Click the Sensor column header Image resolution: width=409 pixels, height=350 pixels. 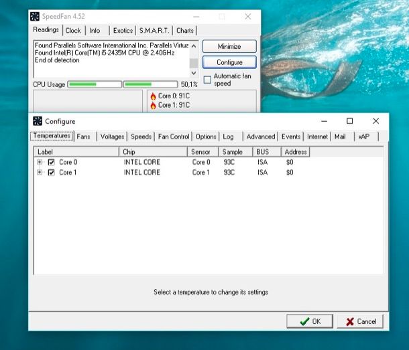pyautogui.click(x=203, y=152)
